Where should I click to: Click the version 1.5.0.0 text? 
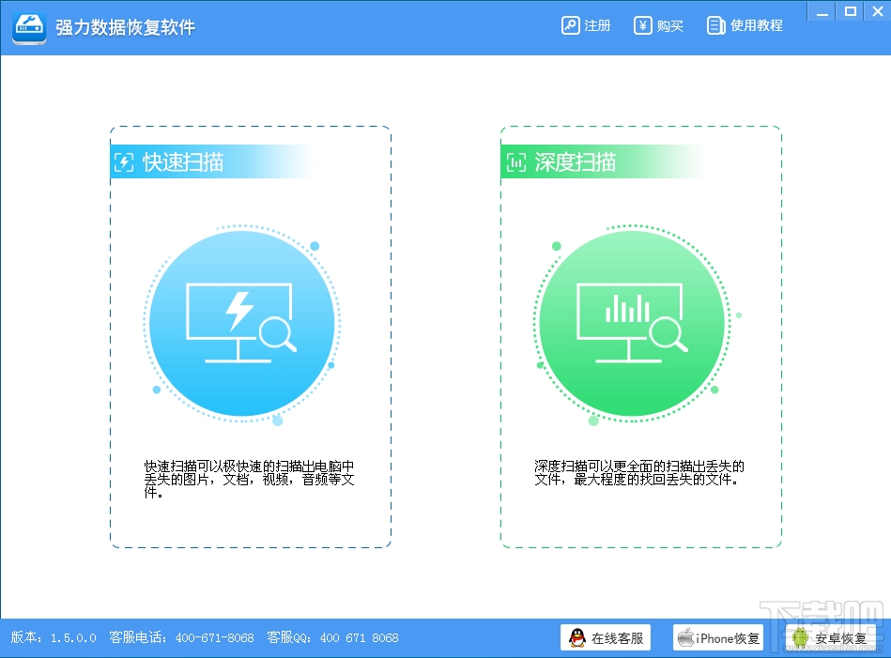[54, 637]
